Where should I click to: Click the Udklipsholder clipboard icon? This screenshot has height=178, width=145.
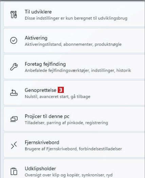click(x=14, y=171)
